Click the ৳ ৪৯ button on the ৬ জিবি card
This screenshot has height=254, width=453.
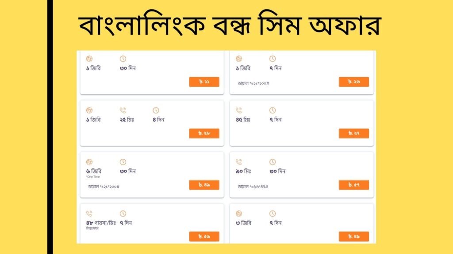tap(204, 184)
